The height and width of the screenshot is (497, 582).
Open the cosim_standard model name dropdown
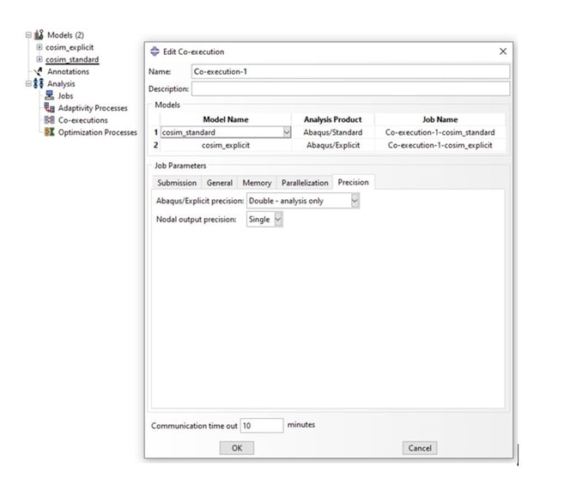coord(287,132)
